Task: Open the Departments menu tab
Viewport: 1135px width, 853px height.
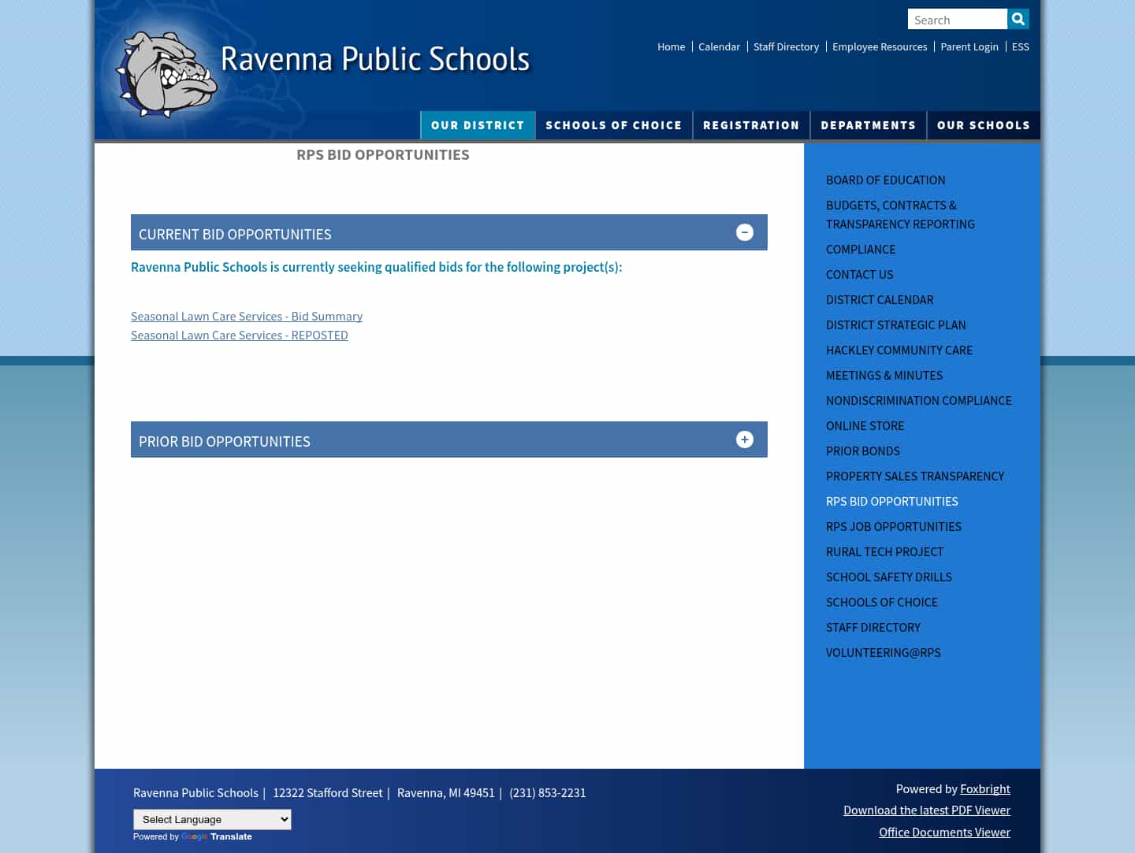Action: point(868,125)
